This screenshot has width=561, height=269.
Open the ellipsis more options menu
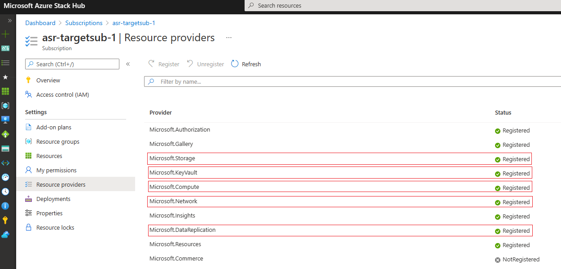pos(229,38)
